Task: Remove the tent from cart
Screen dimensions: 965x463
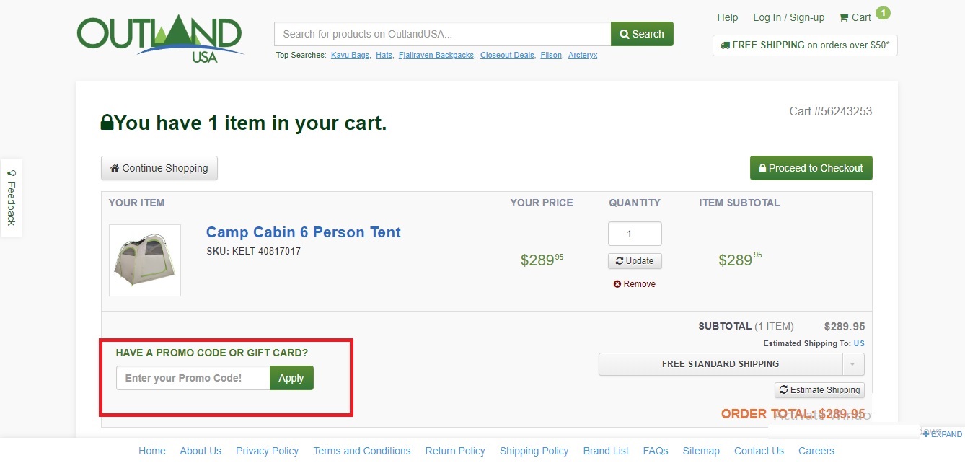Action: click(635, 284)
